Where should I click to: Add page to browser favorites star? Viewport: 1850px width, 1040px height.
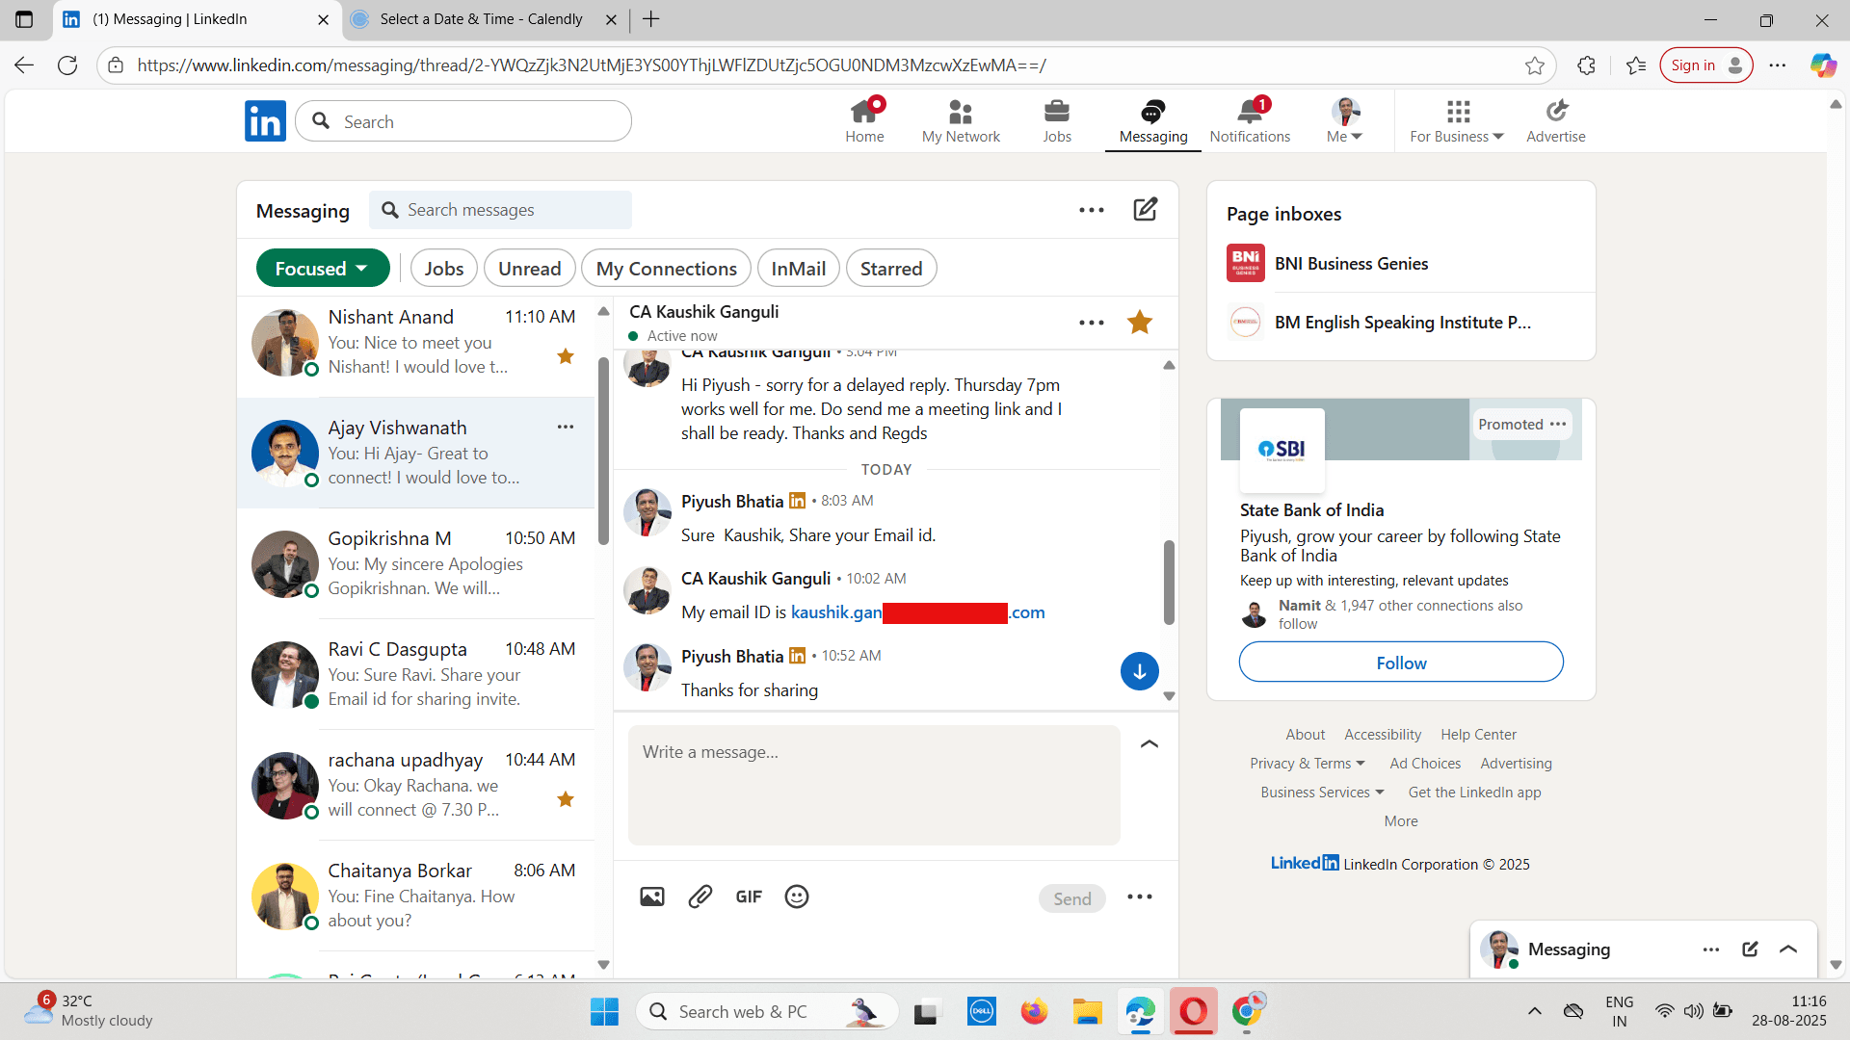click(x=1535, y=65)
